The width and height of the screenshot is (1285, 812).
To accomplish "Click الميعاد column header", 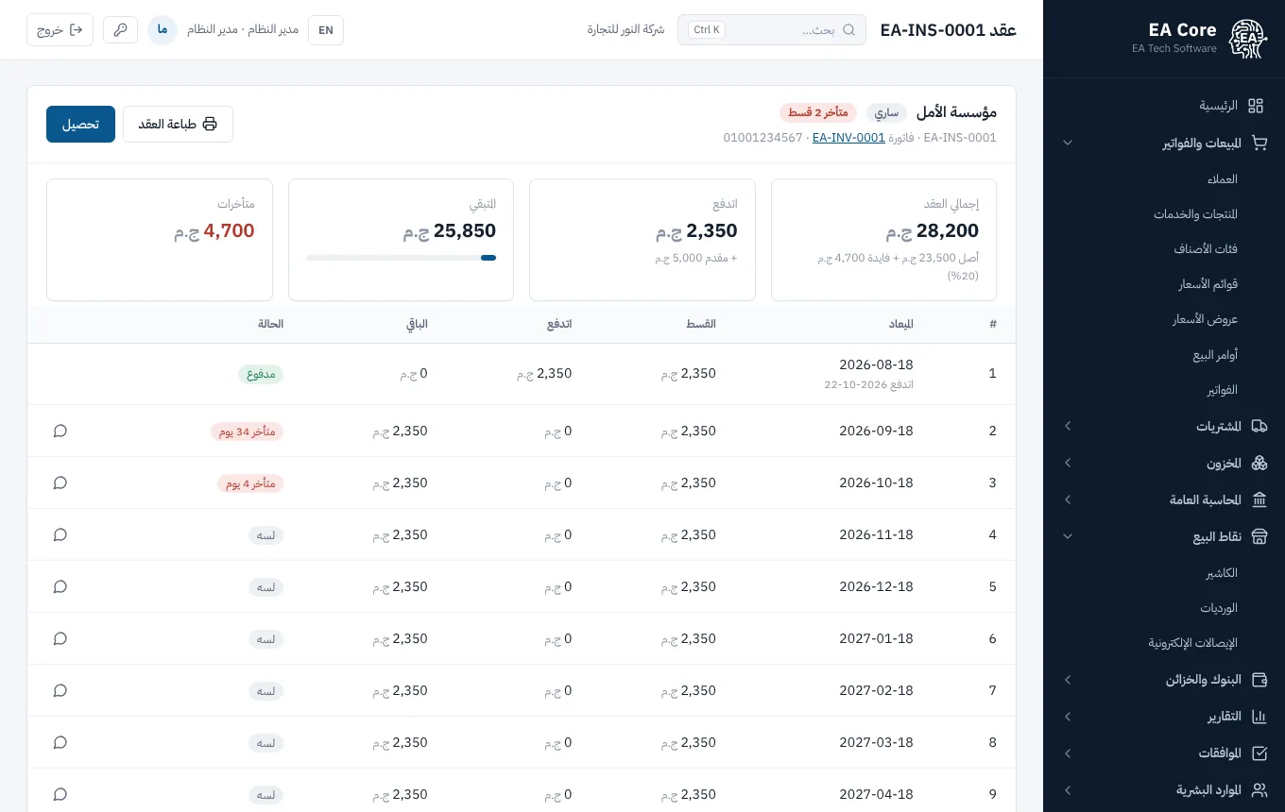I will point(900,324).
